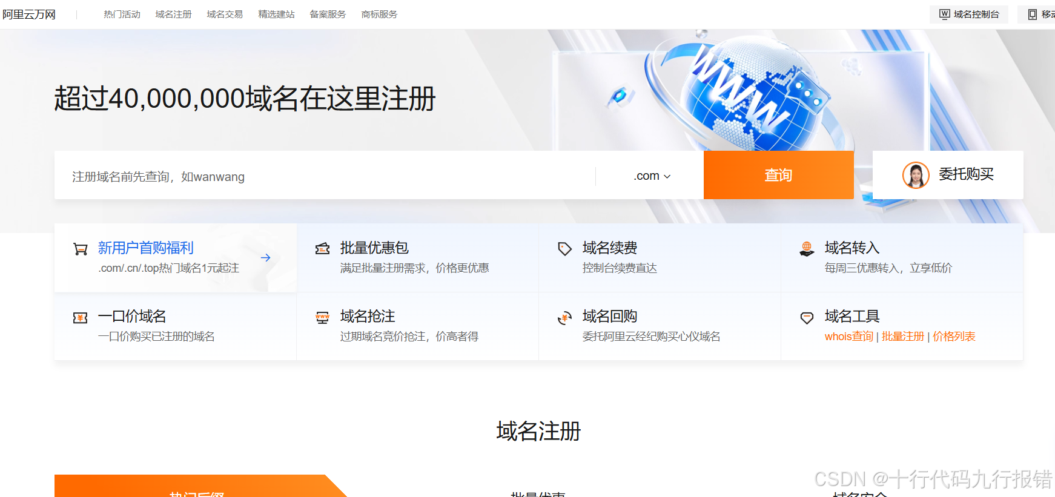This screenshot has height=497, width=1055.
Task: Open the .com domain suffix dropdown
Action: [x=652, y=176]
